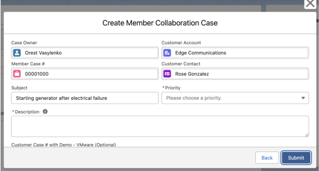Expand the Priority dropdown arrow
Screen dimensions: 319x171
click(303, 98)
